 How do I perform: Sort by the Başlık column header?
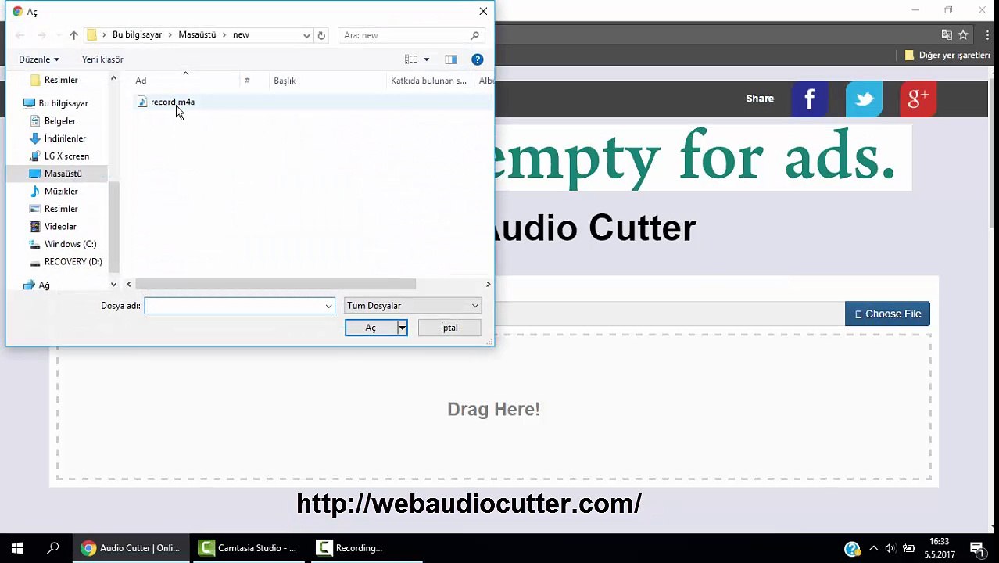tap(328, 81)
